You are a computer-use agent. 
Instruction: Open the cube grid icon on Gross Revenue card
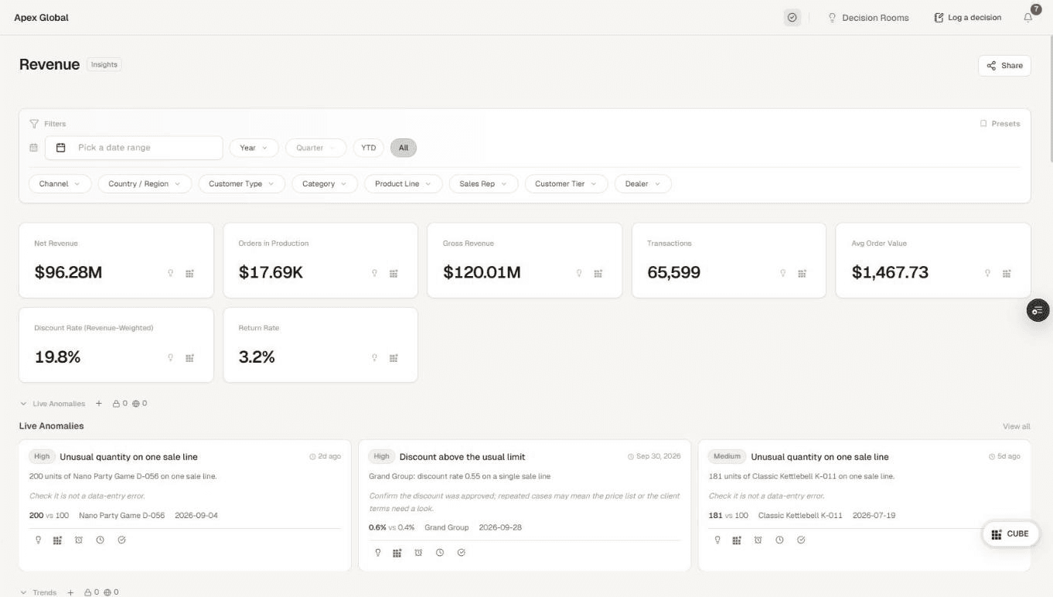point(598,273)
